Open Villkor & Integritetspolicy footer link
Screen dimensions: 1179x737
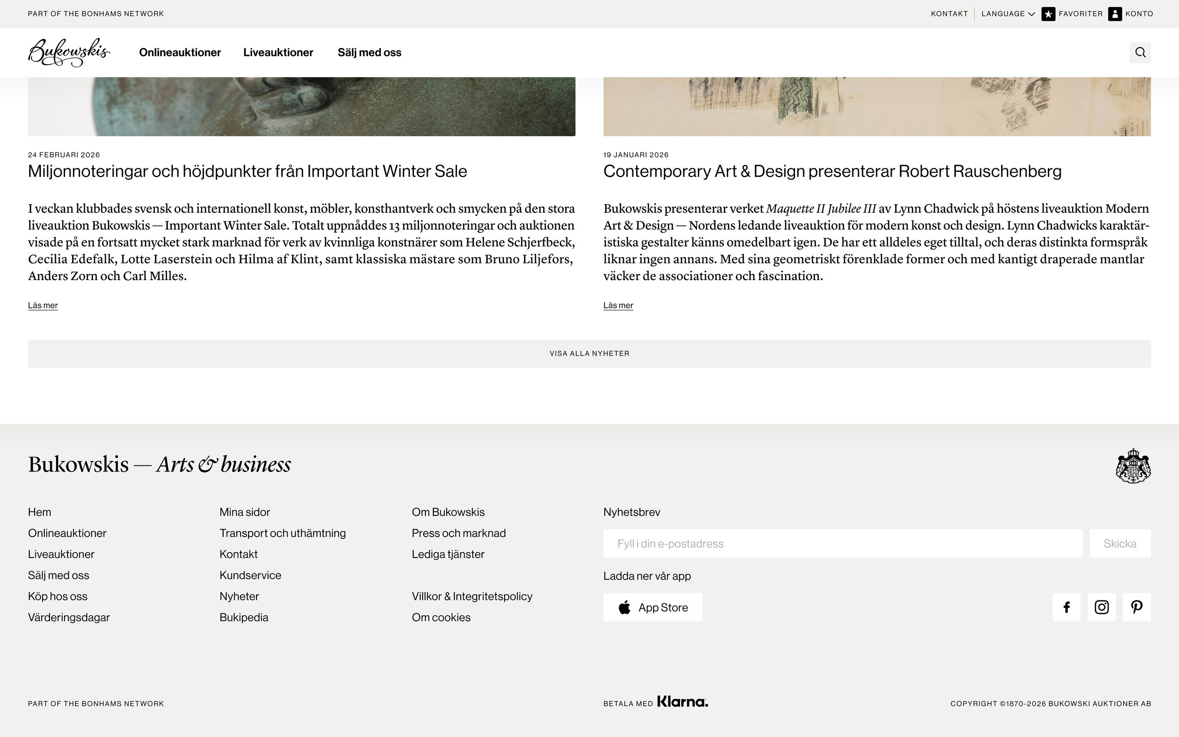(472, 596)
